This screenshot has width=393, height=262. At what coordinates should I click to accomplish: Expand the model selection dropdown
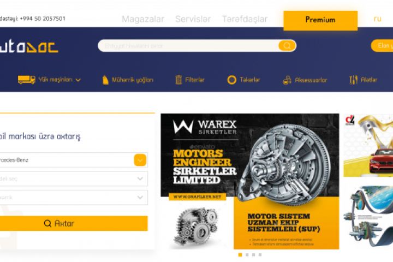[73, 178]
